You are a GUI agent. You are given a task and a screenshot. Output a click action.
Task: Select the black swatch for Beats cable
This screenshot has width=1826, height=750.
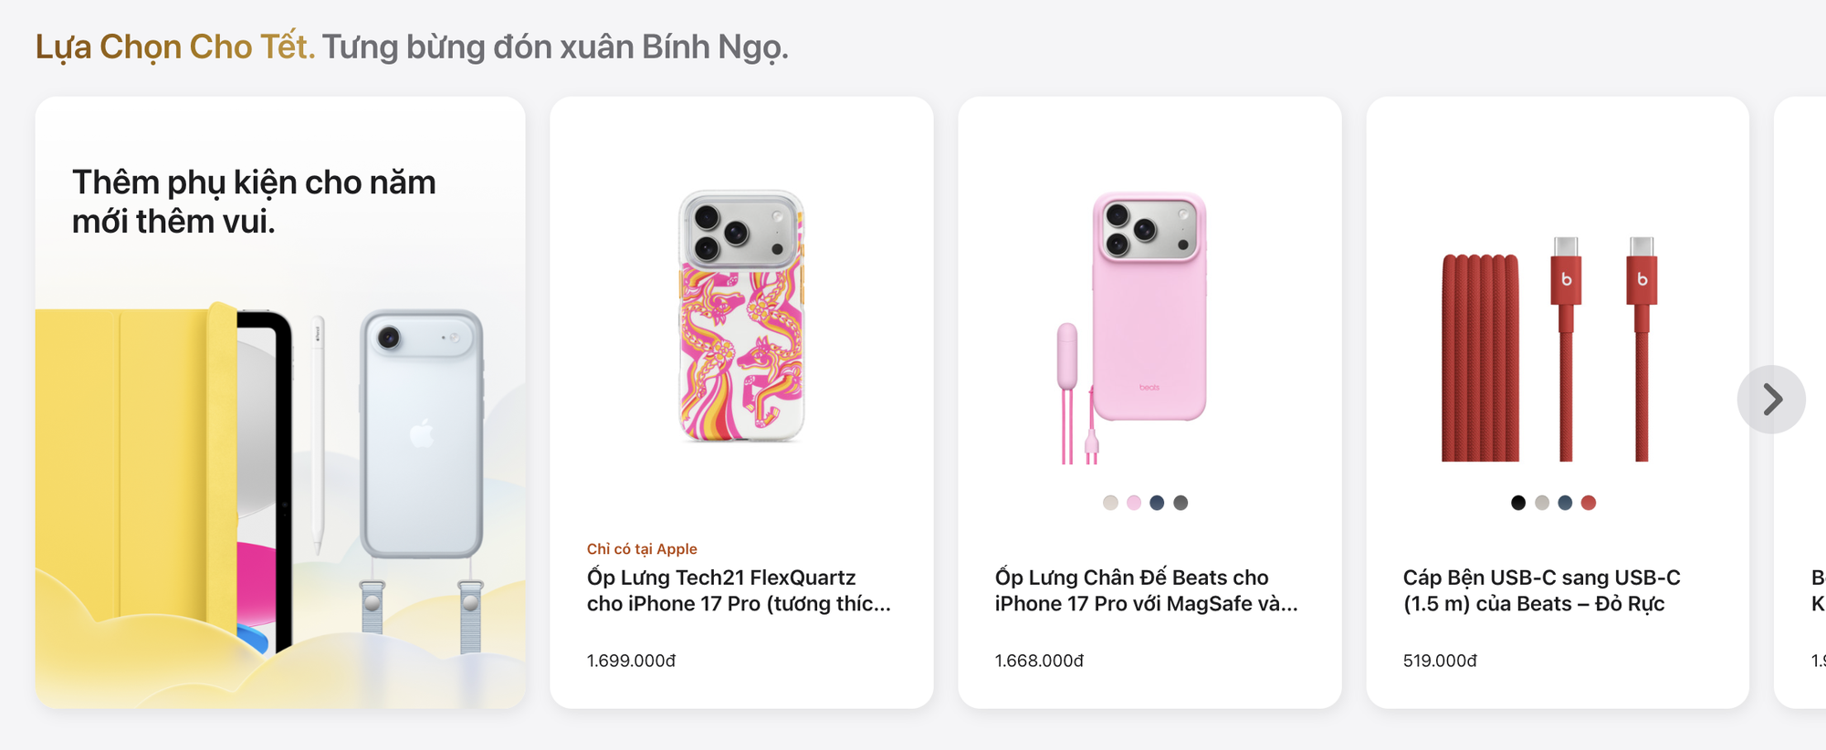(1518, 503)
